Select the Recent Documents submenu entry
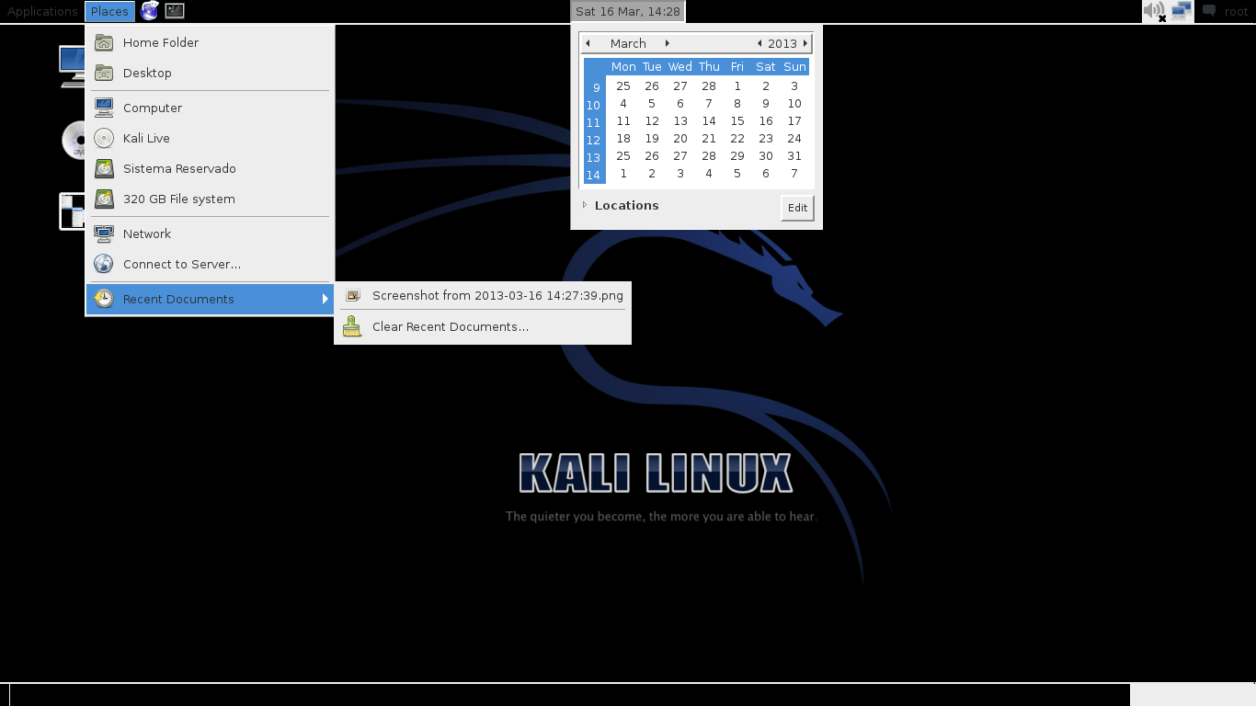The height and width of the screenshot is (706, 1256). (x=210, y=299)
